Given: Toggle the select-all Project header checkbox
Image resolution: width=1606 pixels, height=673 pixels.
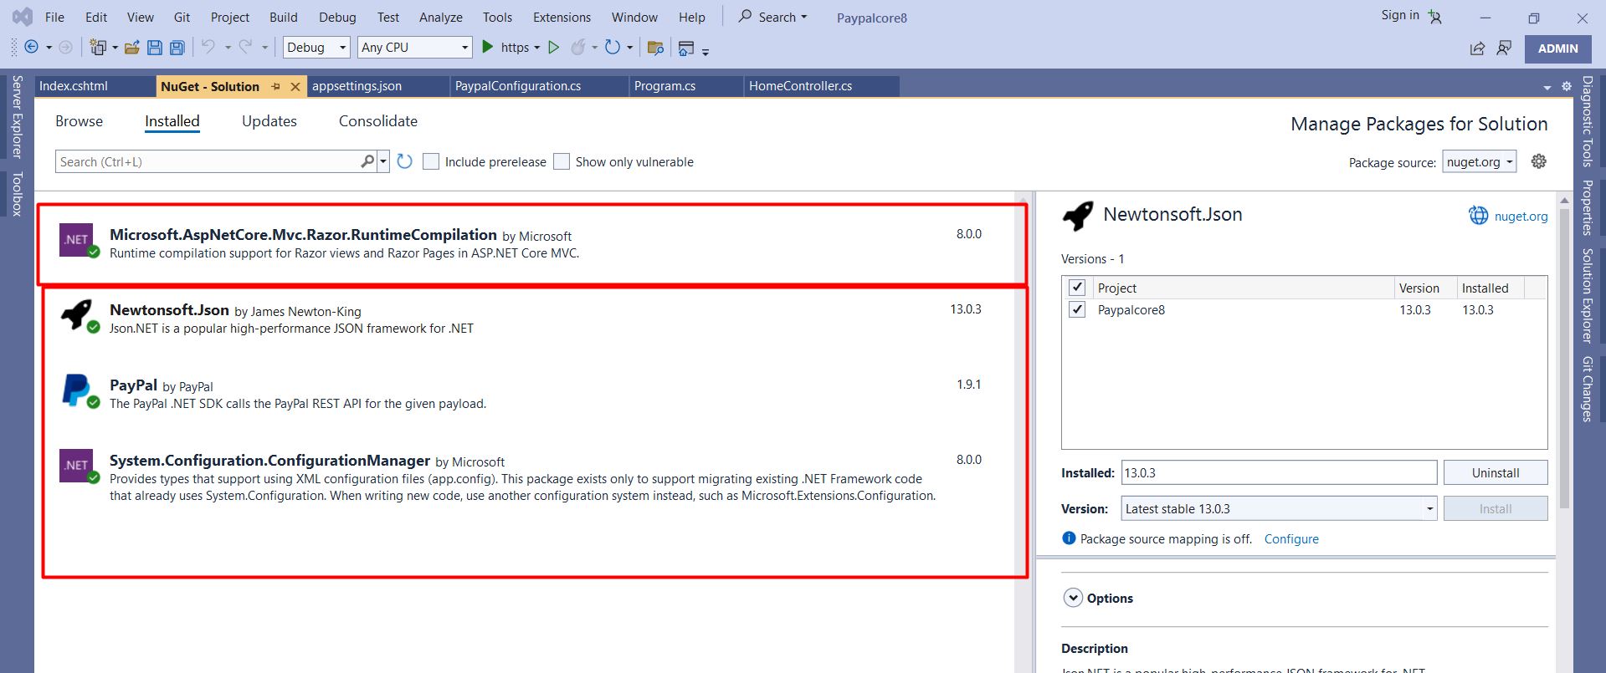Looking at the screenshot, I should [x=1077, y=288].
